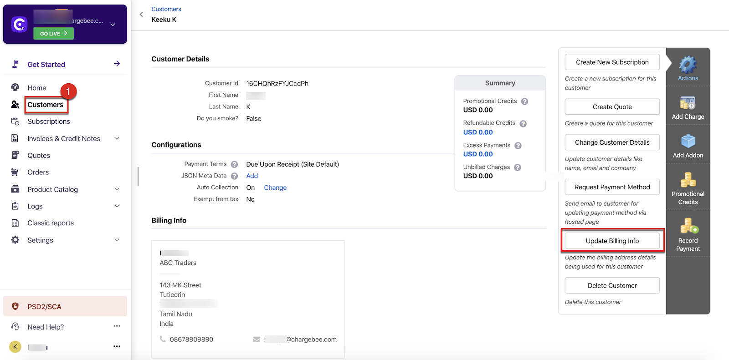Click the Get Started arrow

pyautogui.click(x=117, y=64)
